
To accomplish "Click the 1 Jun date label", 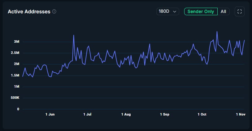I will point(50,115).
